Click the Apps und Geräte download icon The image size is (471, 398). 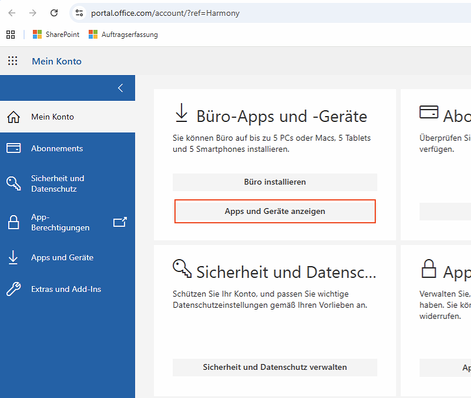coord(13,257)
